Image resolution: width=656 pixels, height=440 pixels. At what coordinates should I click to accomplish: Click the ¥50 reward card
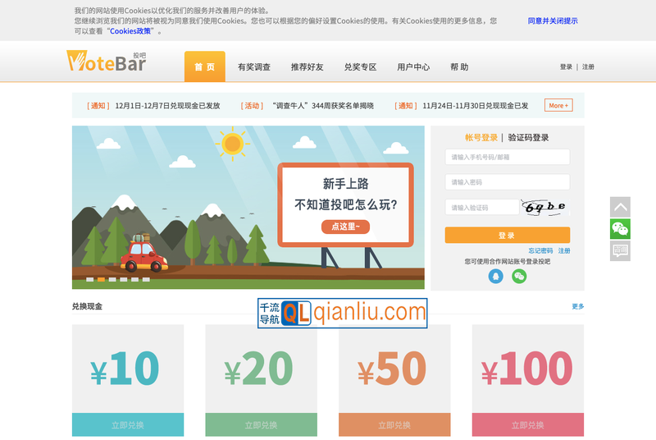[x=394, y=369]
